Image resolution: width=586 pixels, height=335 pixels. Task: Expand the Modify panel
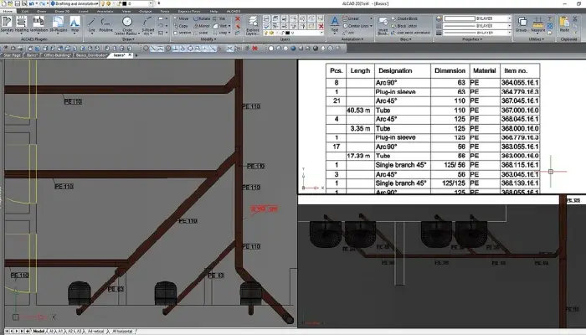pyautogui.click(x=208, y=39)
